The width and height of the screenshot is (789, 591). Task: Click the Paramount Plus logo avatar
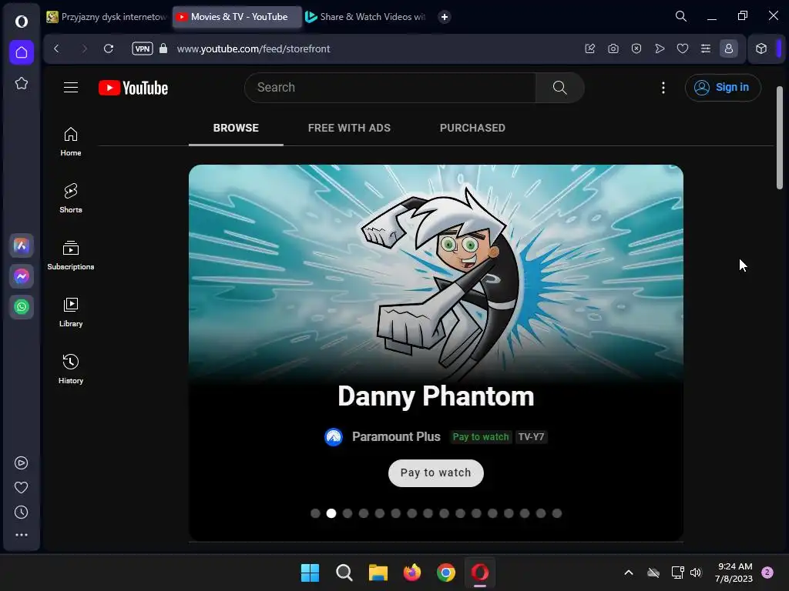click(334, 437)
